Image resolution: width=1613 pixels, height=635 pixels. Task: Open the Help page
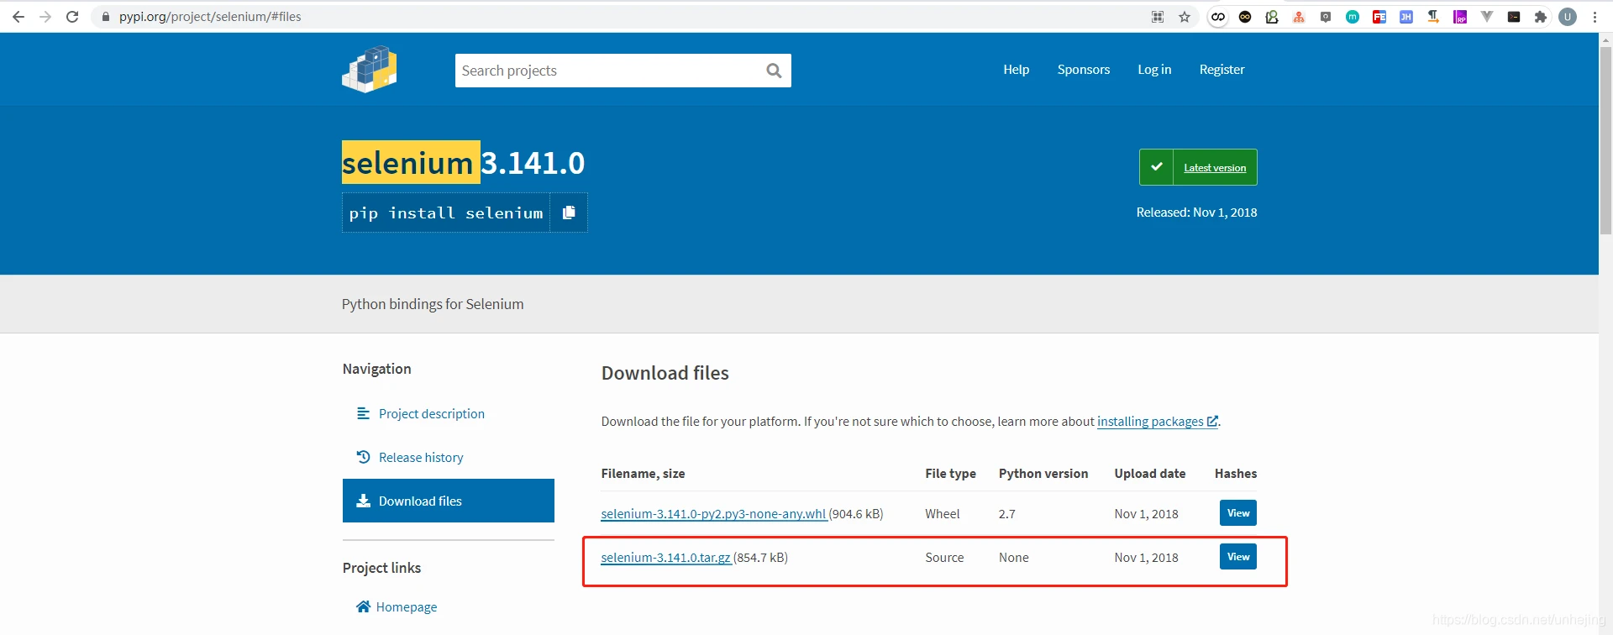pos(1016,70)
